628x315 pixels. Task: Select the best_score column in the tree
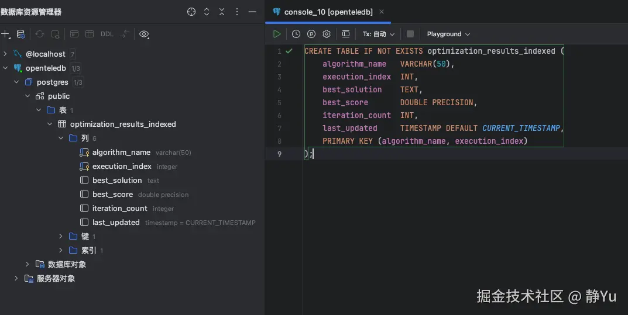click(x=112, y=194)
